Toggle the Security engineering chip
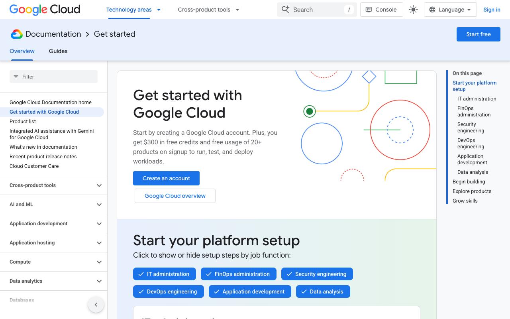This screenshot has height=319, width=510. (317, 274)
